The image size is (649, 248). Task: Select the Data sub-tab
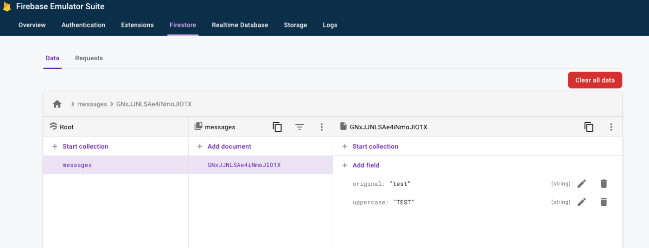click(52, 58)
